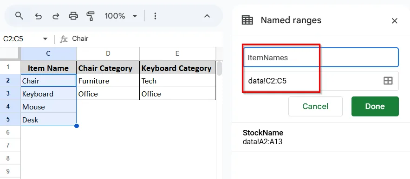Undo the last action
This screenshot has width=410, height=179.
39,16
